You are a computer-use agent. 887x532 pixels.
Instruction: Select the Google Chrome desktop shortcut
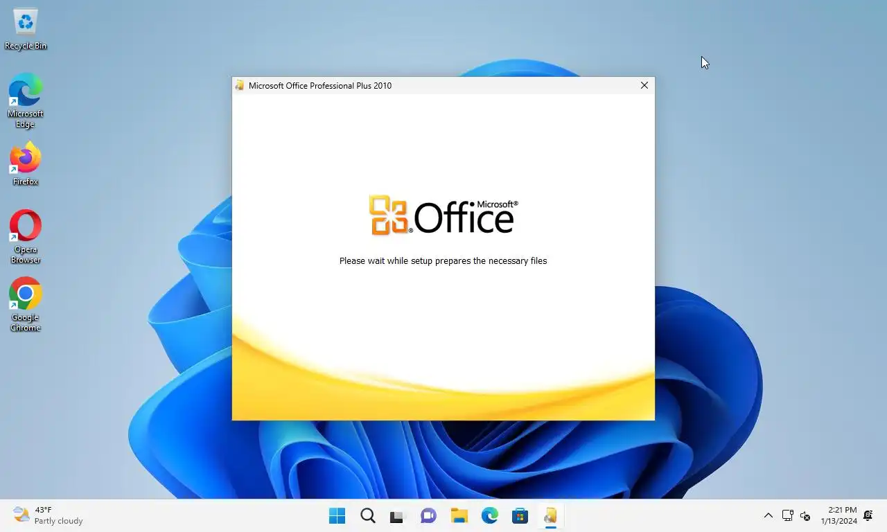(26, 304)
